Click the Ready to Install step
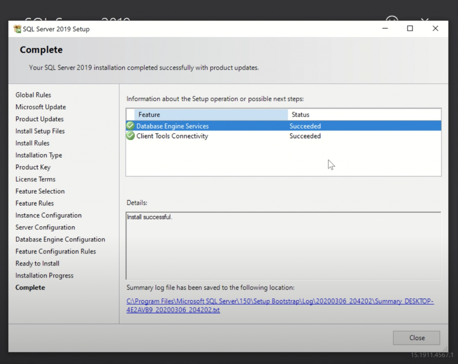The height and width of the screenshot is (364, 458). [38, 263]
